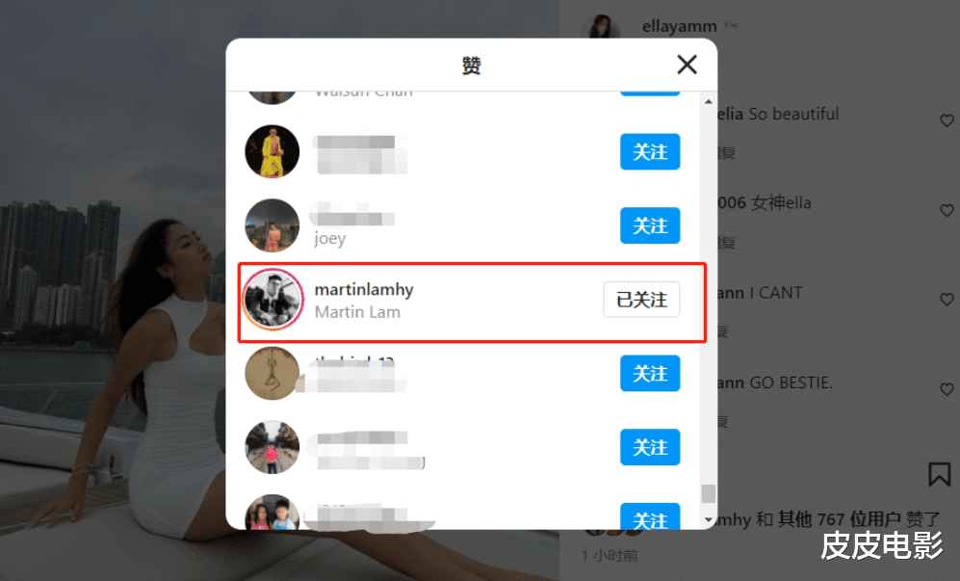Tap heart beside "GO BESTIE." comment
Screen dimensions: 960x581
point(947,388)
